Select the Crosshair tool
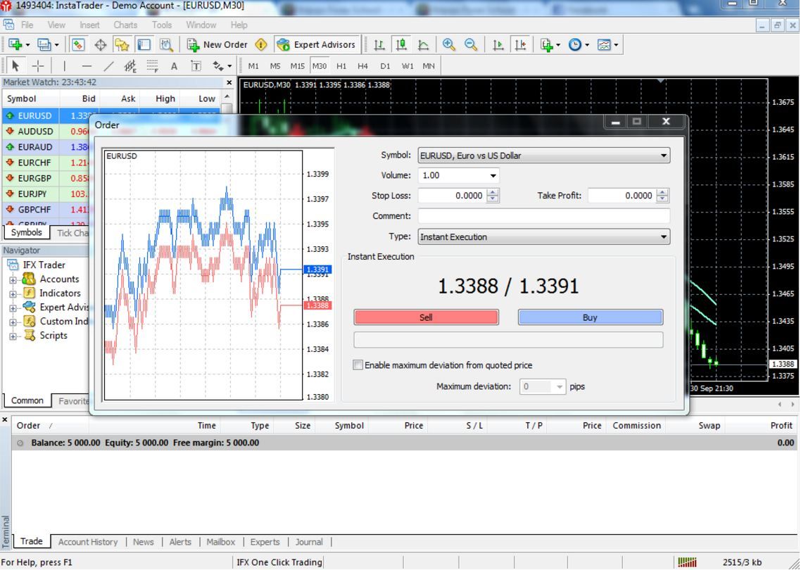The width and height of the screenshot is (801, 570). pos(38,66)
